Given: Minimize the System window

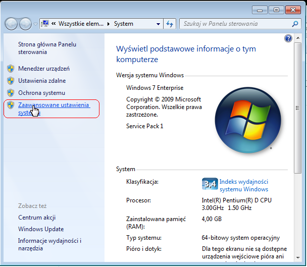Looking at the screenshot, I should coord(260,10).
